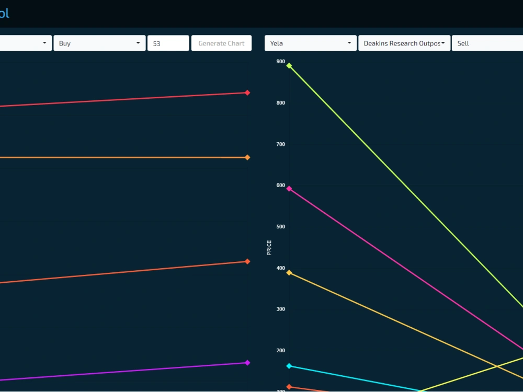Open the partially visible dropdown left of Buy

point(26,43)
